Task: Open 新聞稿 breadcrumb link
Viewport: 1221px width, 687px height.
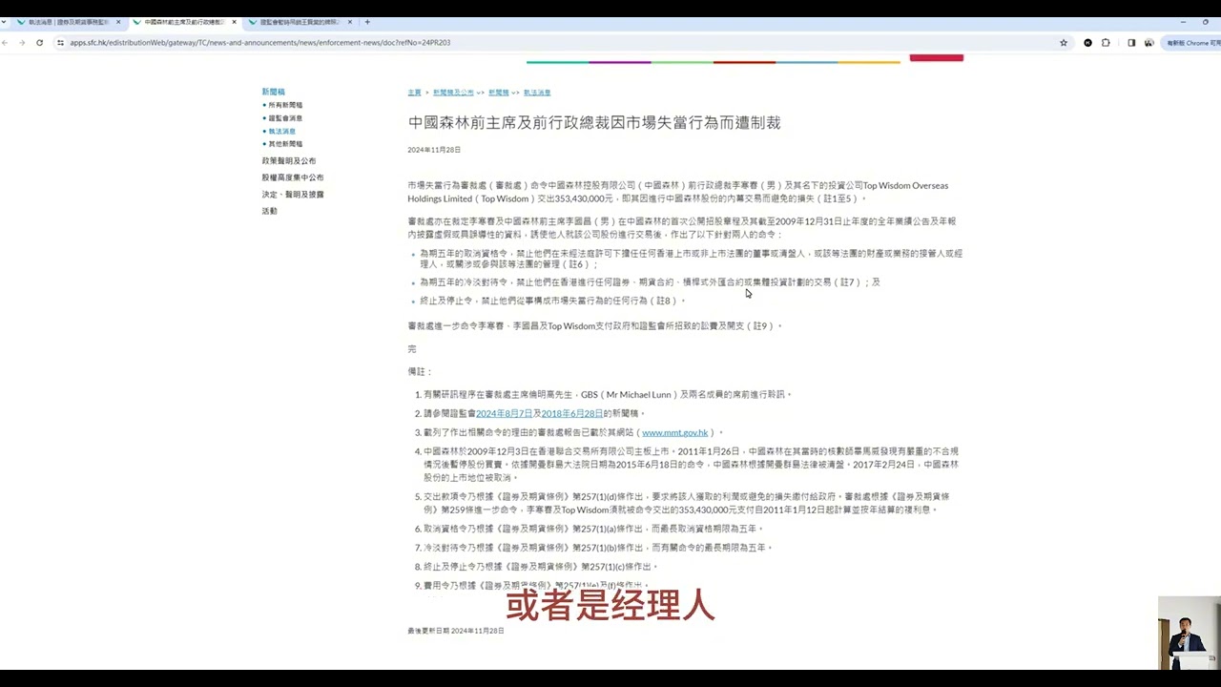Action: [498, 93]
